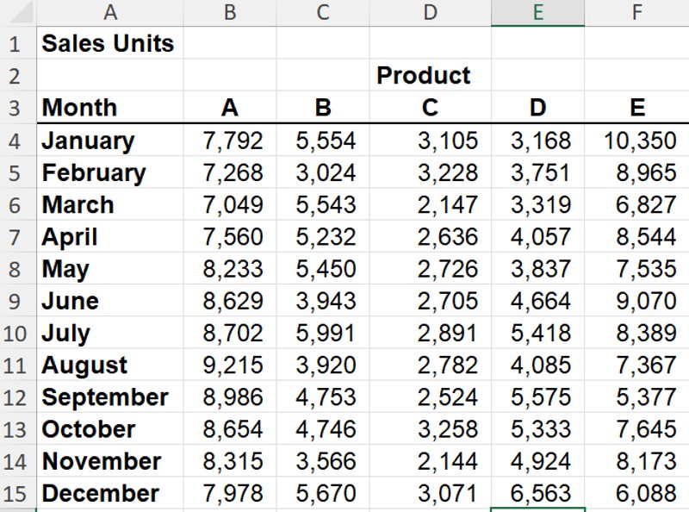689x512 pixels.
Task: Select row 15 header
Action: tap(18, 493)
